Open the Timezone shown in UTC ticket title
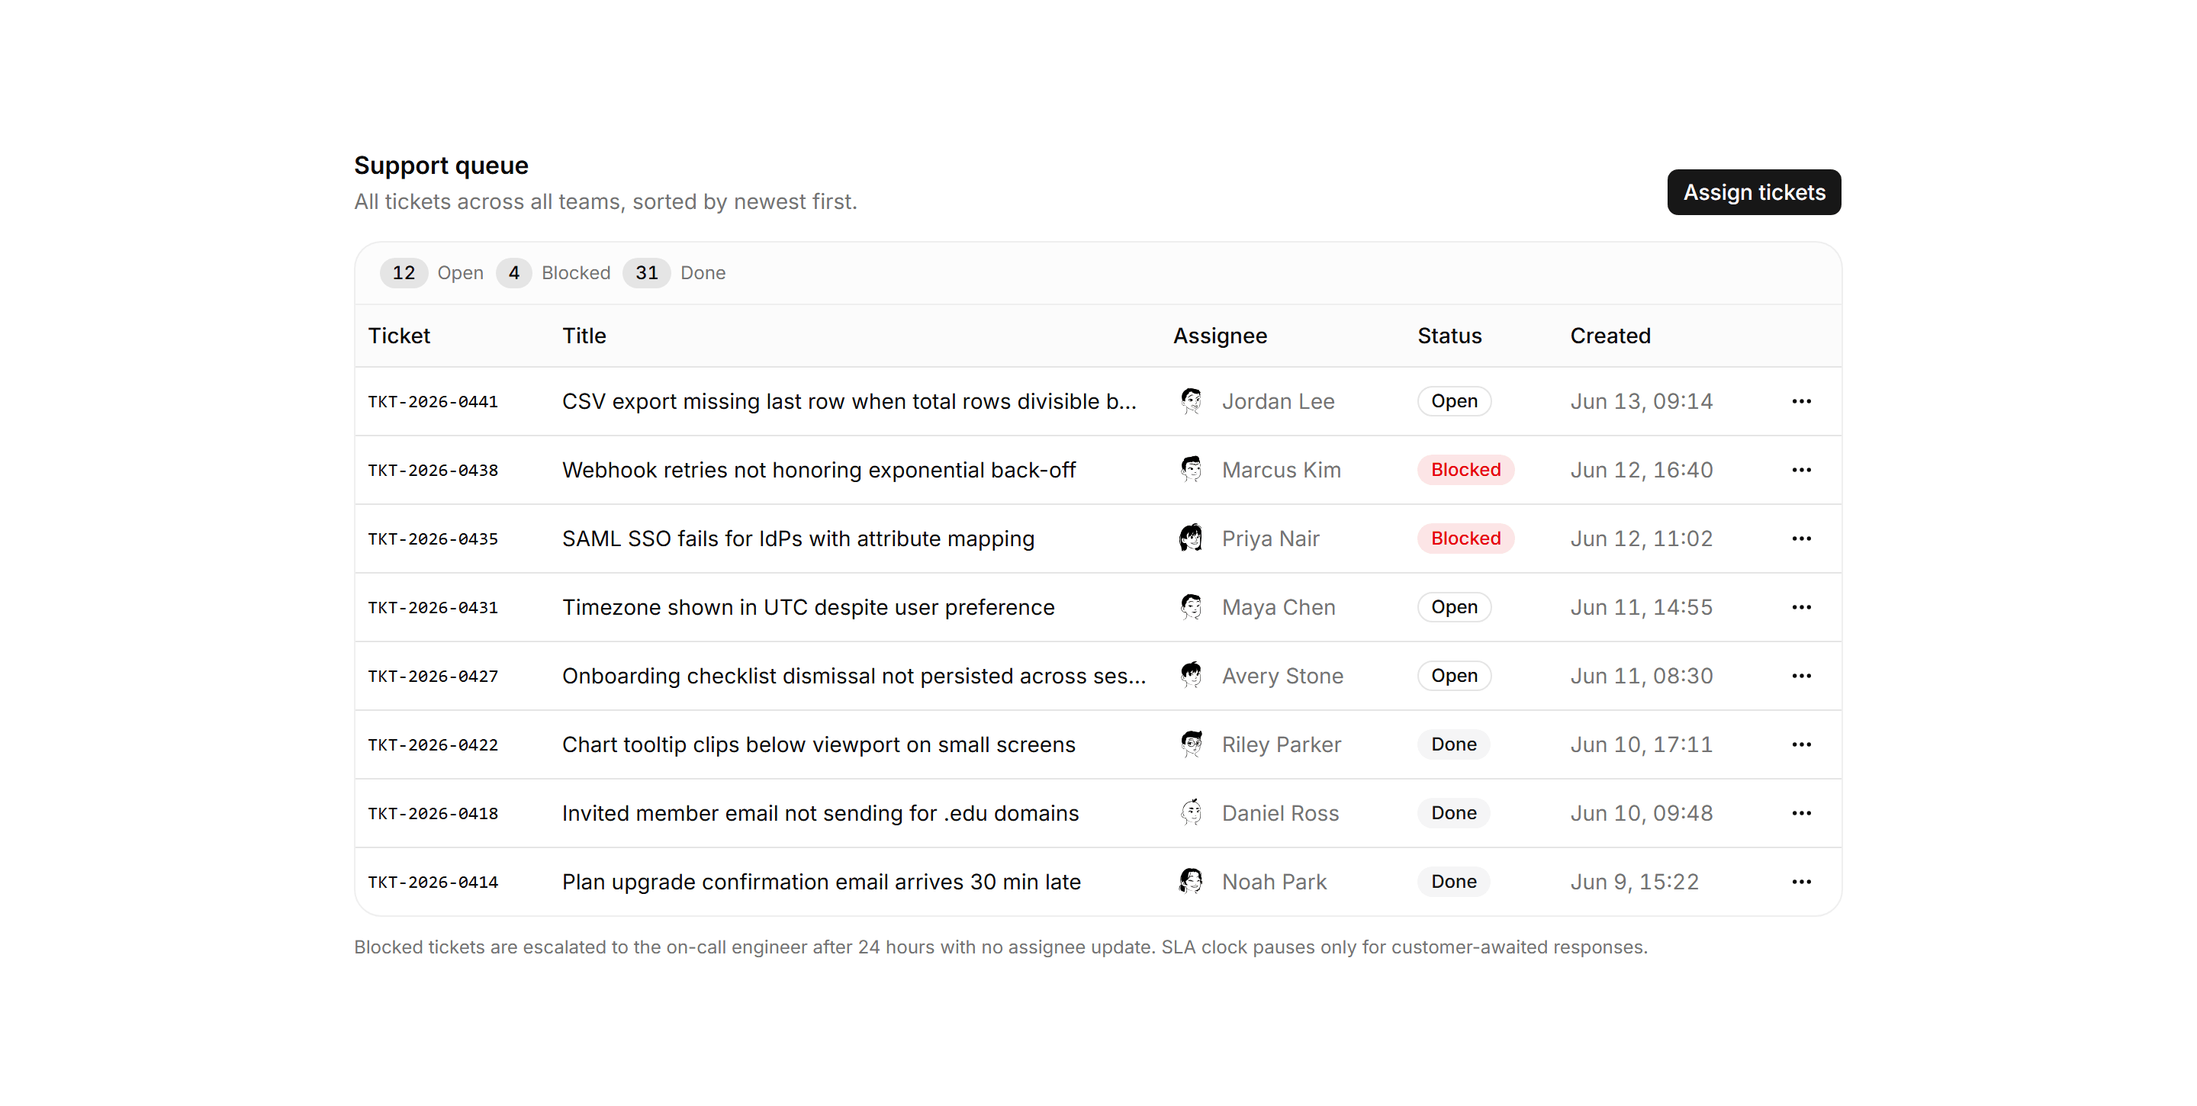 pyautogui.click(x=809, y=607)
